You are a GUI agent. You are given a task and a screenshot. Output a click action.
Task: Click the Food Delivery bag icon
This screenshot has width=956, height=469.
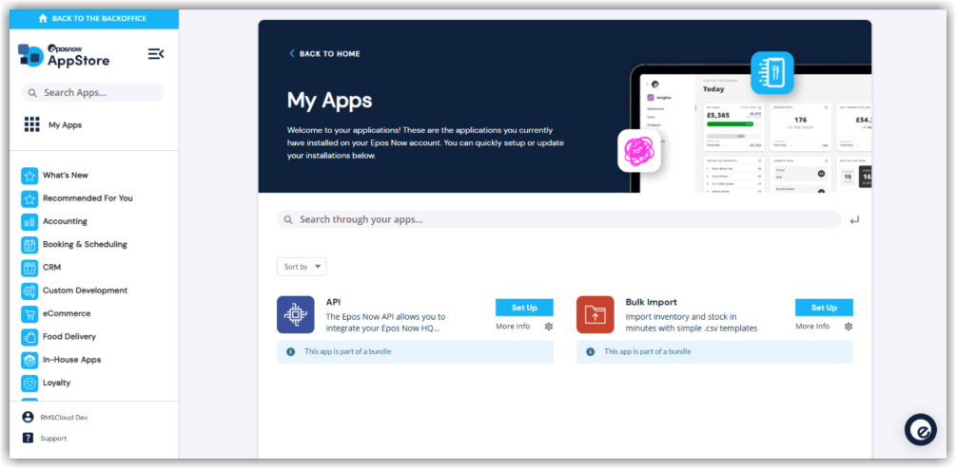pyautogui.click(x=29, y=338)
